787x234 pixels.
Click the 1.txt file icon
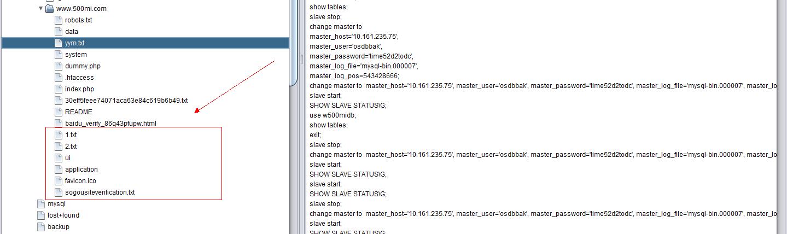[x=59, y=135]
